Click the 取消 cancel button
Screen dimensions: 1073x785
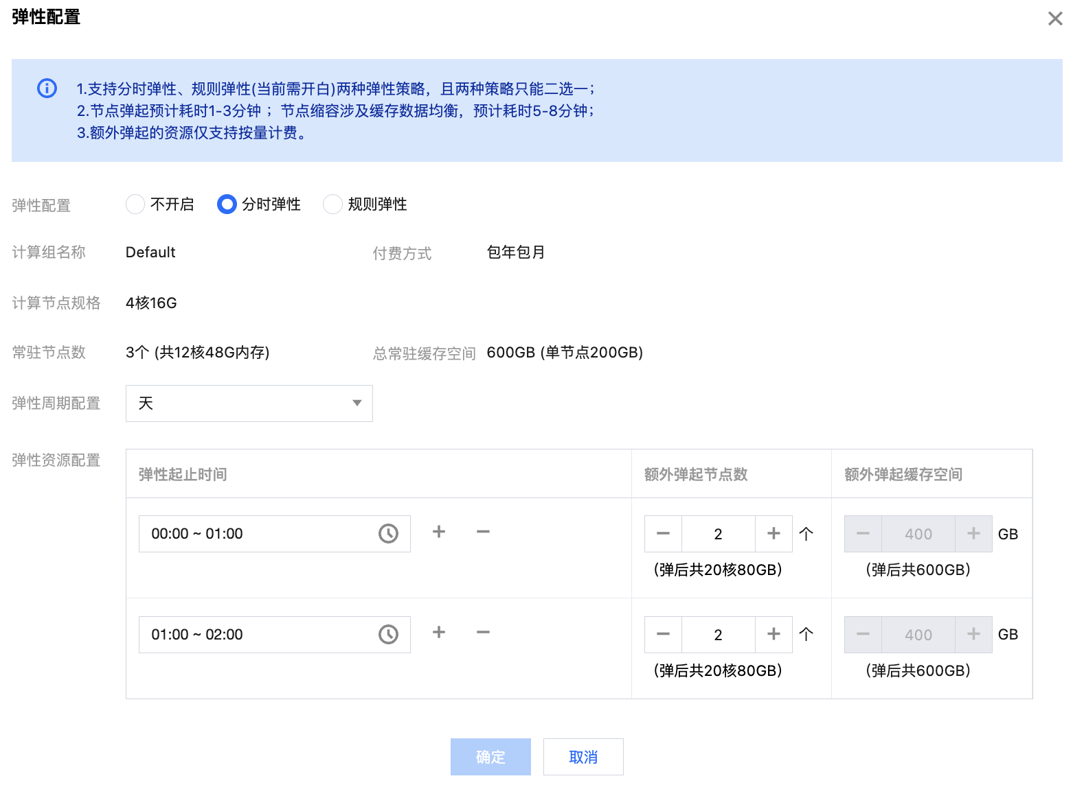[x=583, y=757]
